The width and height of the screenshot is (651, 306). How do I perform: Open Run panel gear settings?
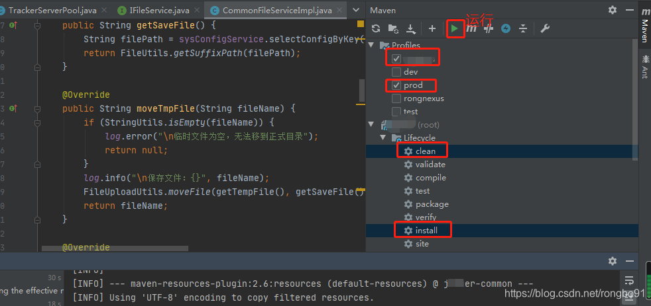613,261
